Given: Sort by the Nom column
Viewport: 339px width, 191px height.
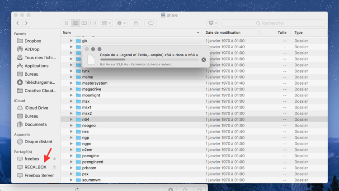Looking at the screenshot, I should click(x=131, y=32).
